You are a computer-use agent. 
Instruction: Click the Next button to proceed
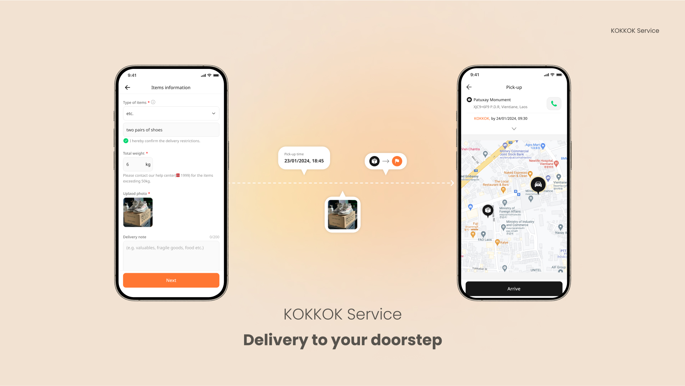[x=171, y=280]
